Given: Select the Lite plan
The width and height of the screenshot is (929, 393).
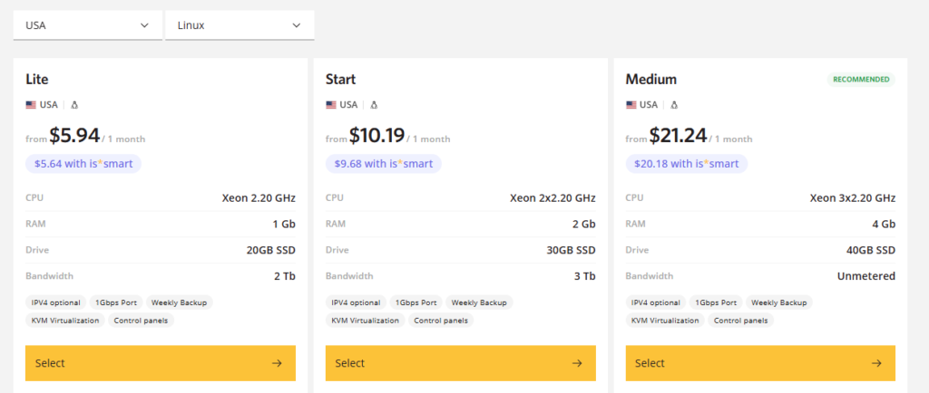Looking at the screenshot, I should (x=161, y=363).
